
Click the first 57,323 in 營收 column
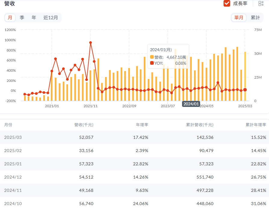pyautogui.click(x=86, y=164)
